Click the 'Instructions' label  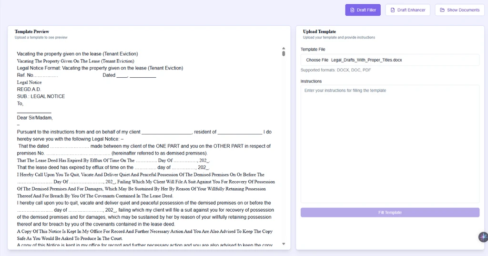[311, 81]
